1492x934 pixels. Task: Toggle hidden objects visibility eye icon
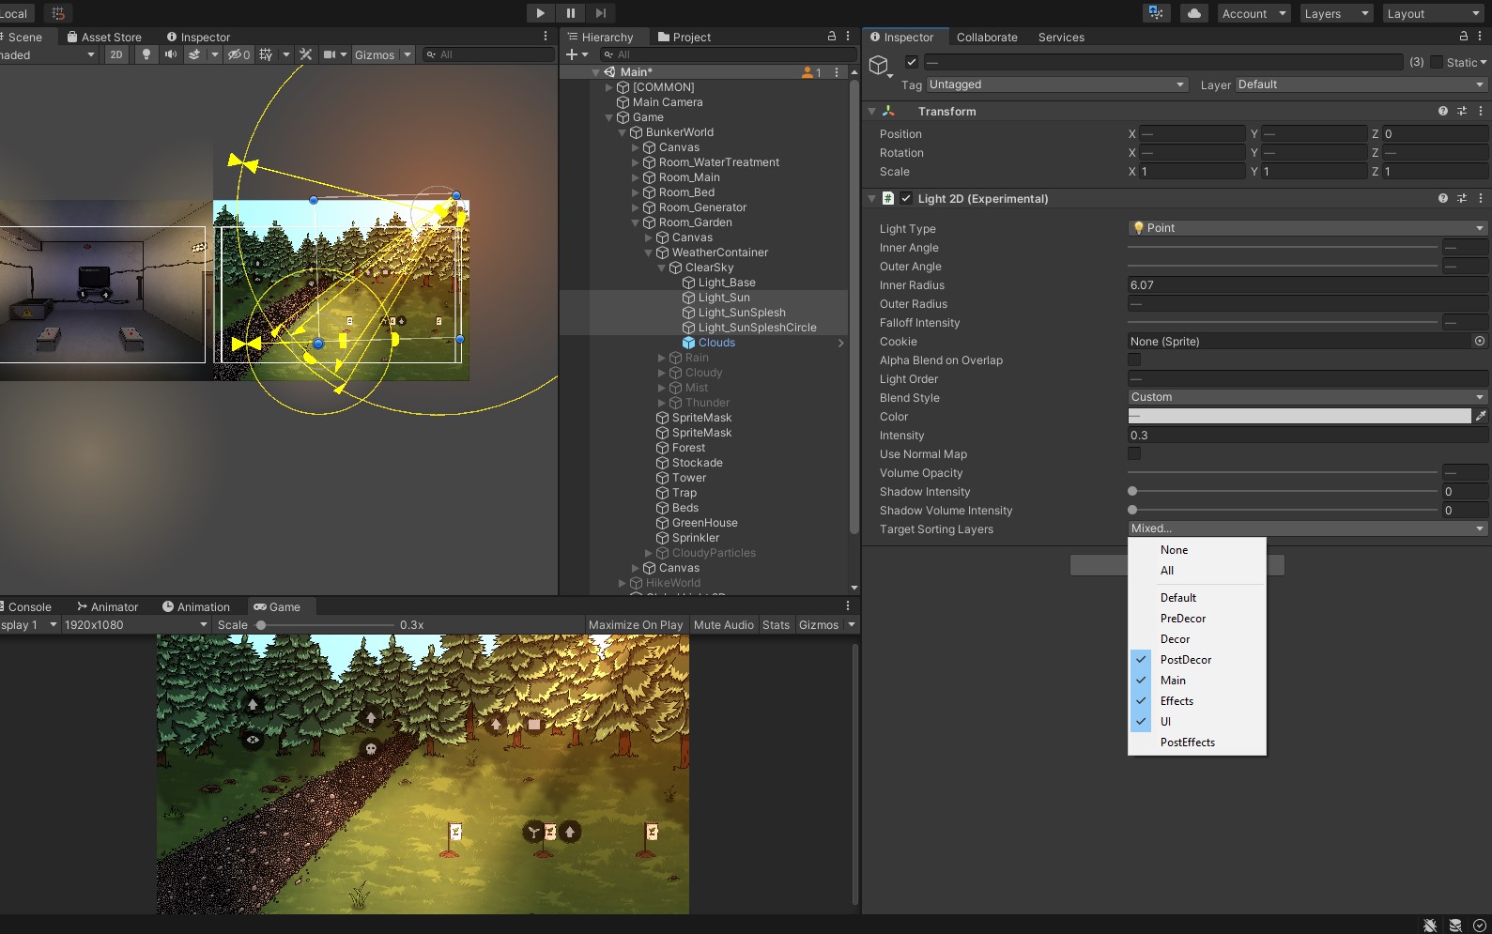238,54
